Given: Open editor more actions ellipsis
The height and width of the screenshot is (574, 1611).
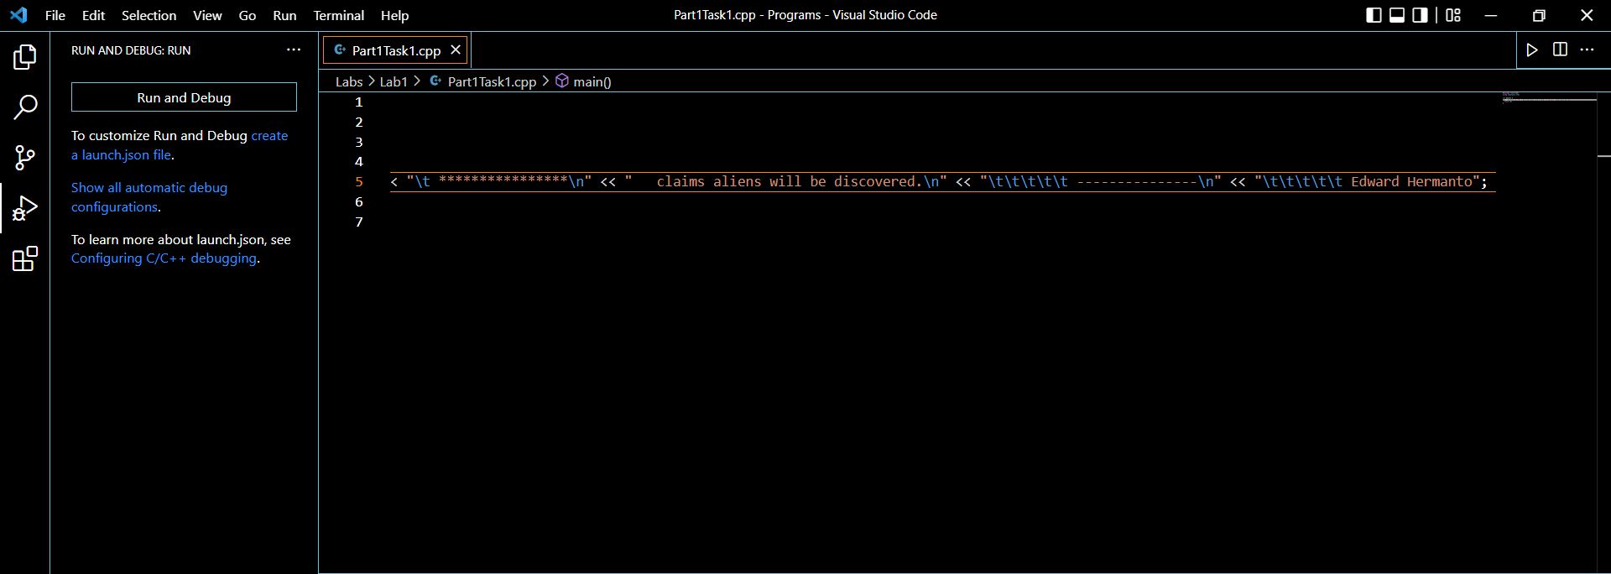Looking at the screenshot, I should (1587, 50).
